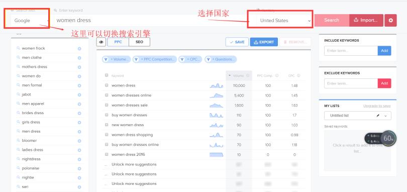Select the 'ladies dress' related keyword
Viewport: 407px width, 192px height.
33,150
